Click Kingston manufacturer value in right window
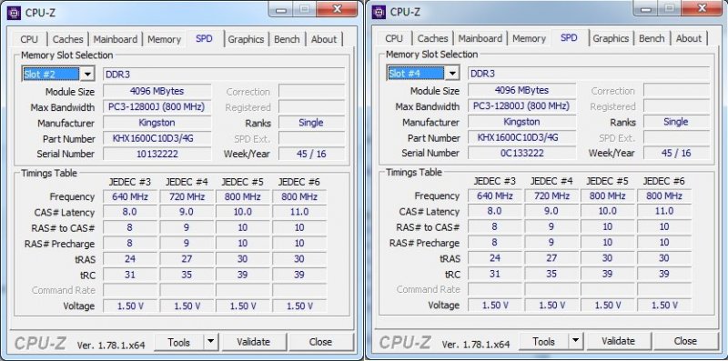This screenshot has width=728, height=361. (x=521, y=122)
